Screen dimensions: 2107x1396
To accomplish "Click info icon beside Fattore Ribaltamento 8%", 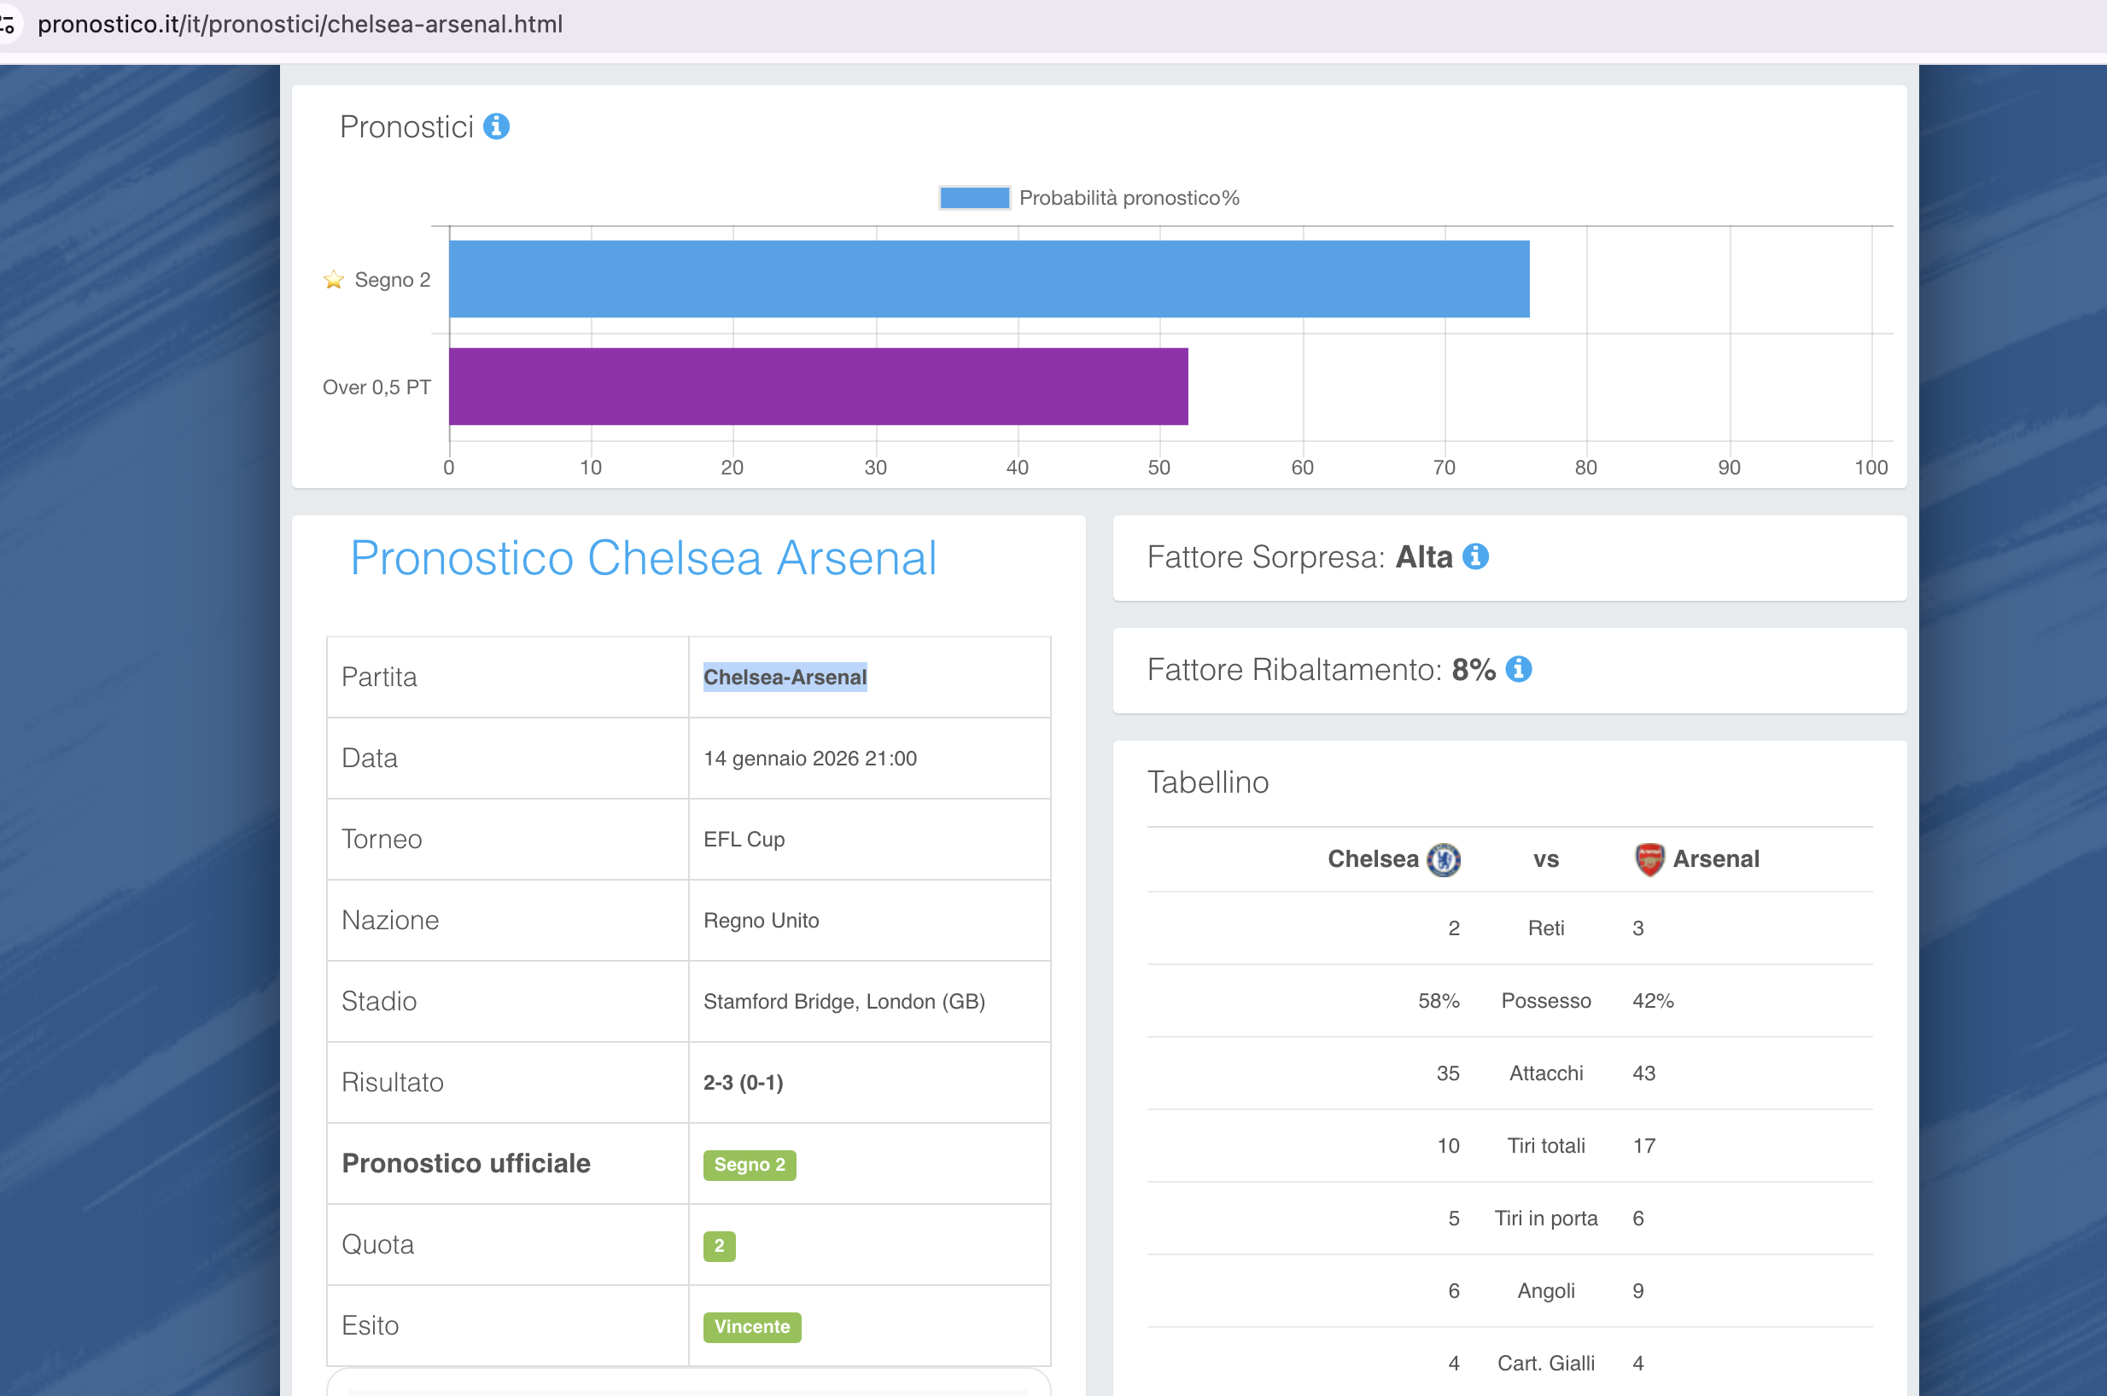I will coord(1519,669).
